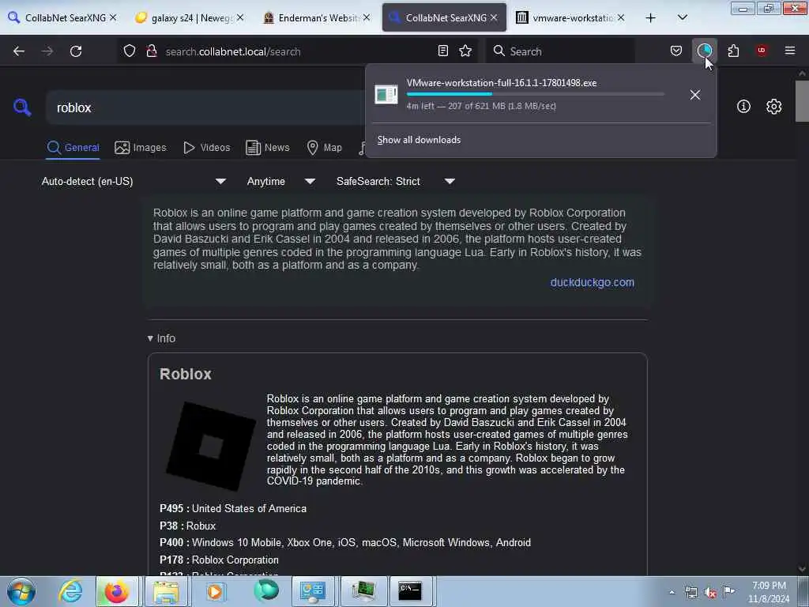Image resolution: width=809 pixels, height=607 pixels.
Task: Click the roblox search query input field
Action: (206, 107)
